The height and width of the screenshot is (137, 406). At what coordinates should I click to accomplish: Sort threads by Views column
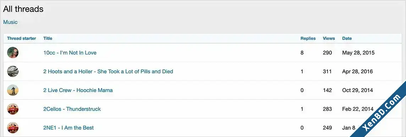pos(329,38)
